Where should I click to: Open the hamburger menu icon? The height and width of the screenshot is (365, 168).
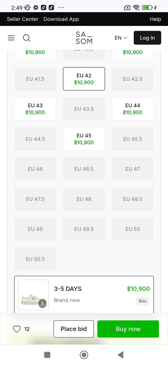(11, 38)
